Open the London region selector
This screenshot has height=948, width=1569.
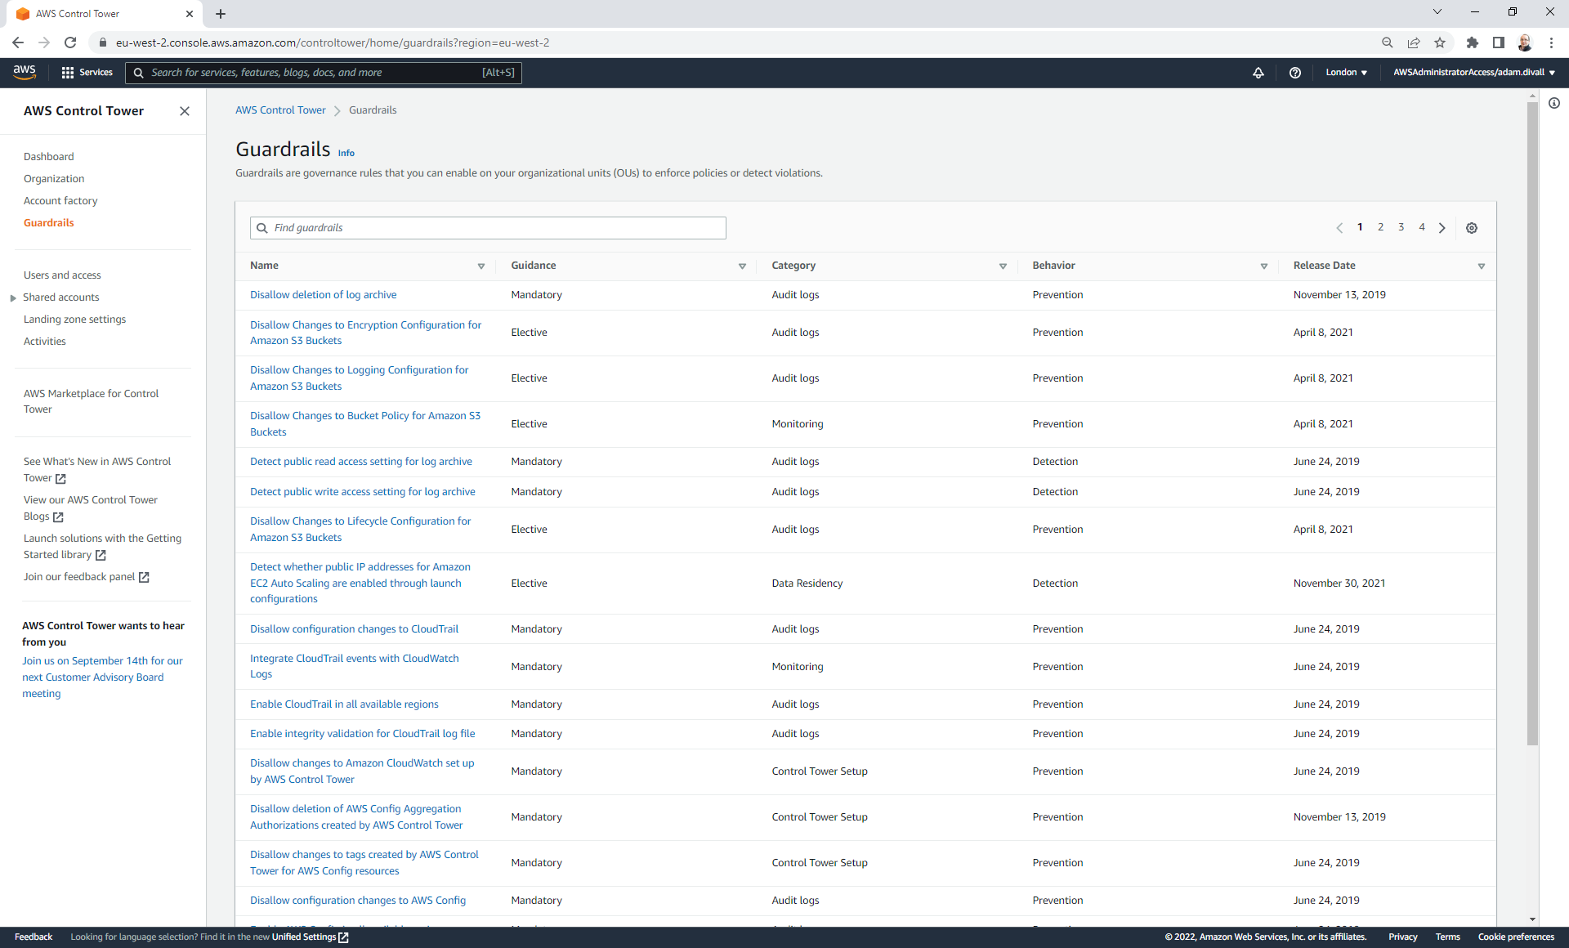[1346, 73]
